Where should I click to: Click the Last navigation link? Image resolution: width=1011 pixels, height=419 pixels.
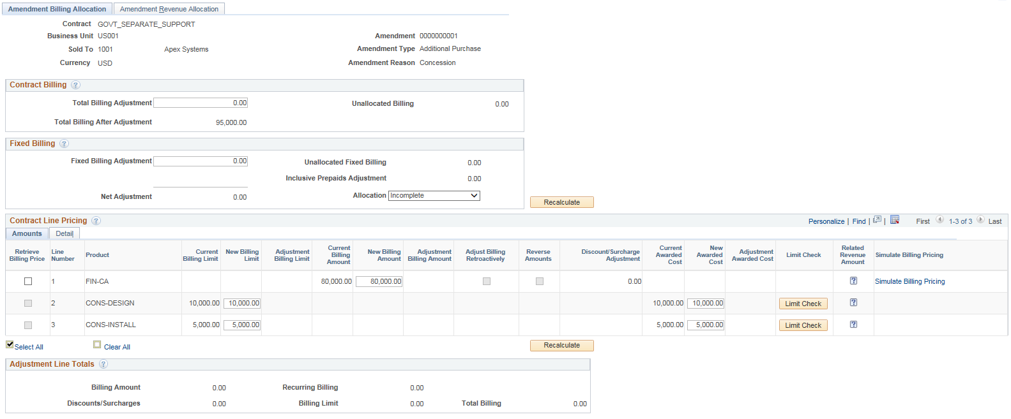[x=995, y=221]
